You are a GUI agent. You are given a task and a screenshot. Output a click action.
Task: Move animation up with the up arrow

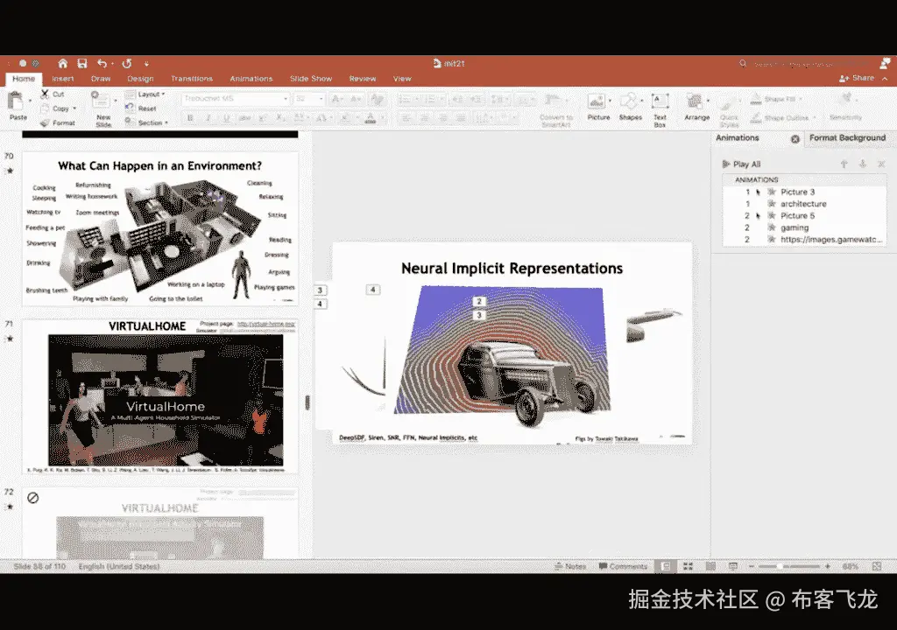coord(844,164)
